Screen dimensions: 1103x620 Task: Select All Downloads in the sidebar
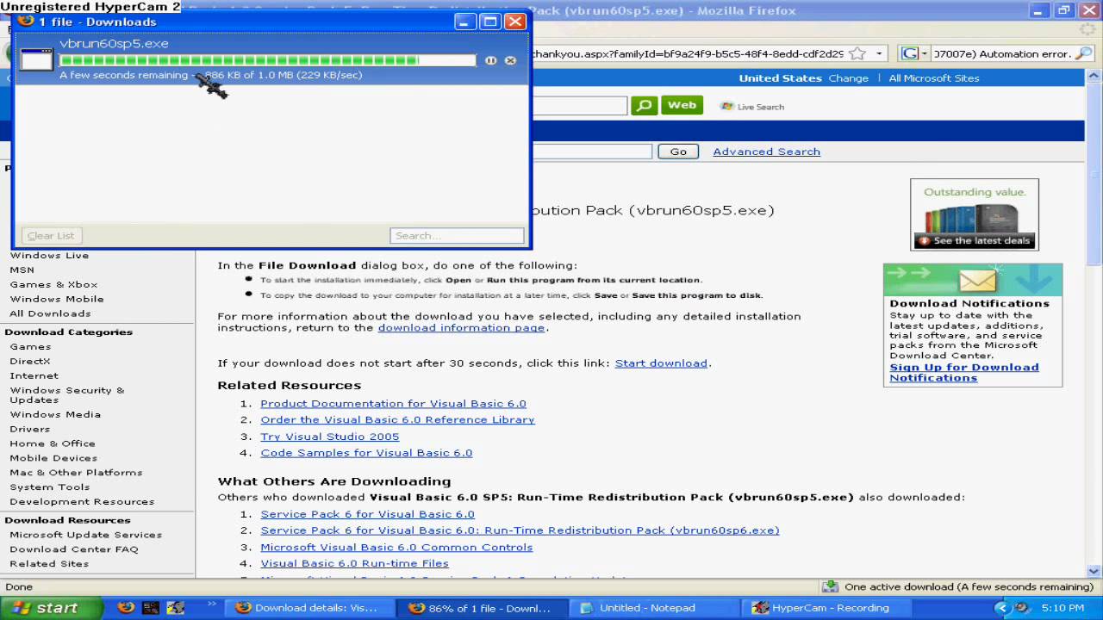point(50,313)
